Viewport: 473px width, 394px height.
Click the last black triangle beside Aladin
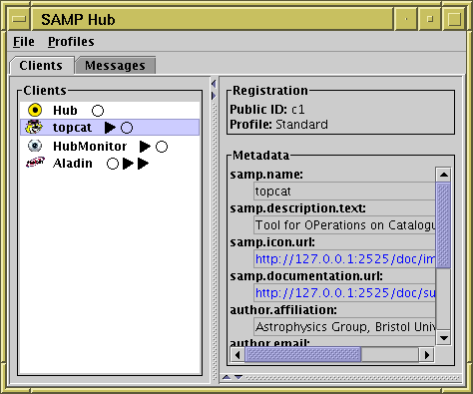[143, 164]
